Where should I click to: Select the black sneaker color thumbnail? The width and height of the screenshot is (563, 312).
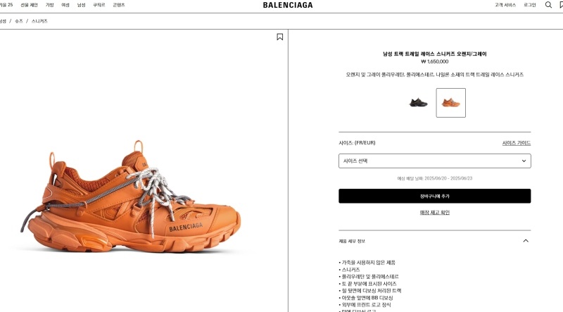(418, 103)
